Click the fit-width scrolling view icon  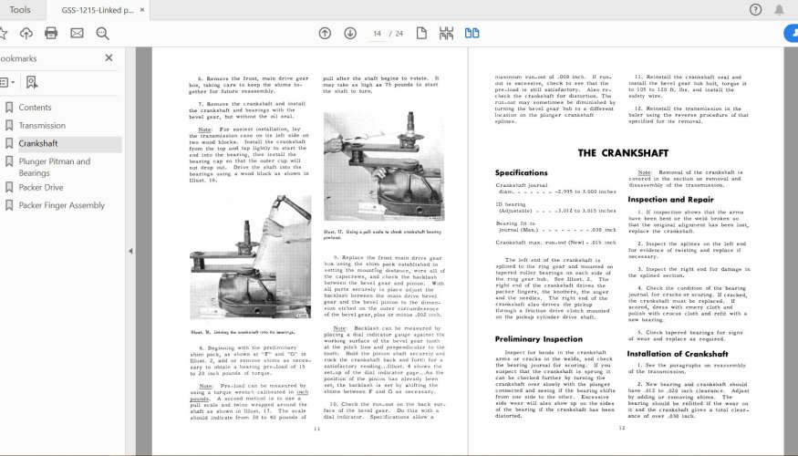click(446, 33)
